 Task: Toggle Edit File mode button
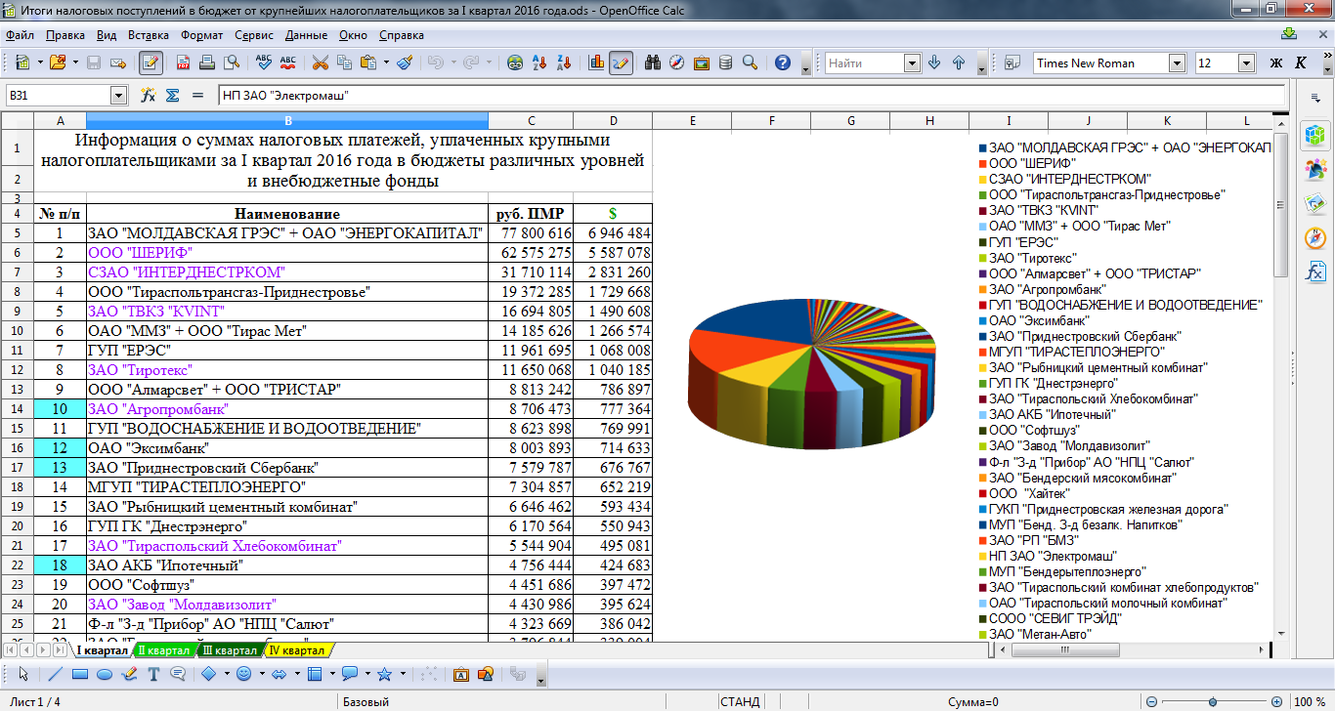[x=151, y=63]
